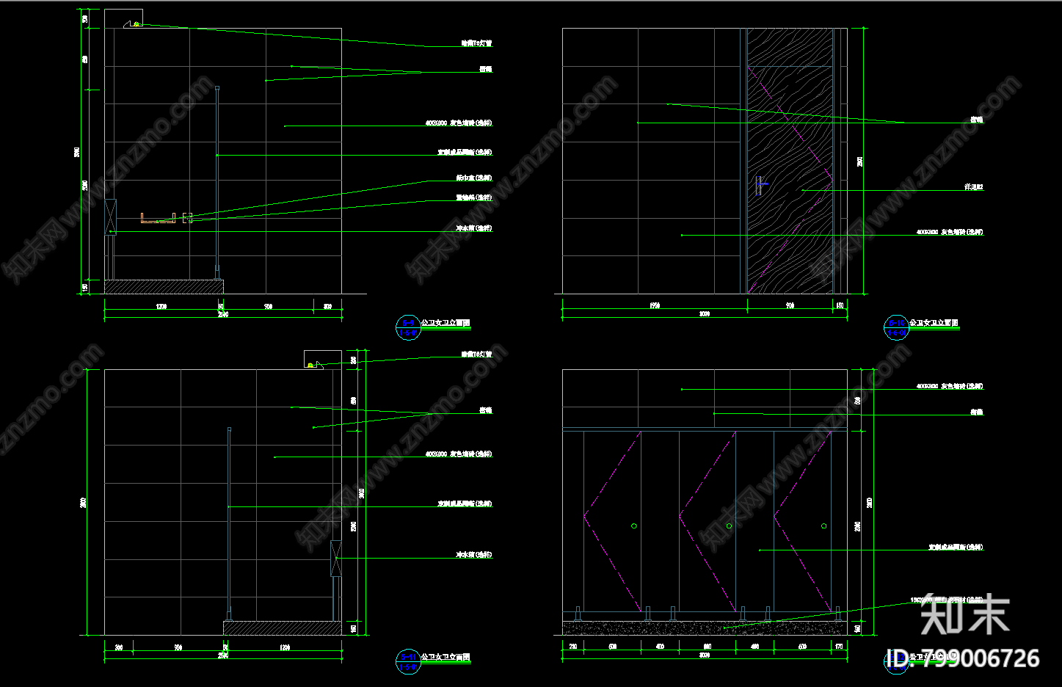Select '400X300 灰色墙砖' label in drawing 5-10
This screenshot has height=687, width=1062.
950,232
